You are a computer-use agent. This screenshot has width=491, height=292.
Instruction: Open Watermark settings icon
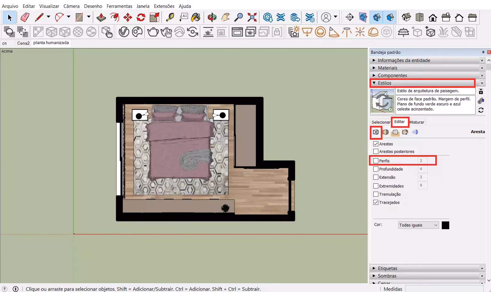pos(405,132)
